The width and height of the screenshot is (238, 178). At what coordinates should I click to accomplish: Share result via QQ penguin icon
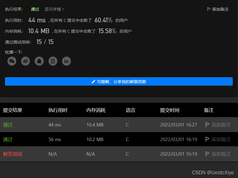pos(39,61)
